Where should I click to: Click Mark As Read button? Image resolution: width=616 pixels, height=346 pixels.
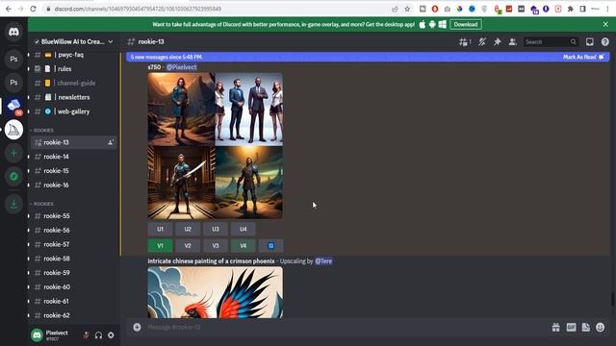click(583, 57)
